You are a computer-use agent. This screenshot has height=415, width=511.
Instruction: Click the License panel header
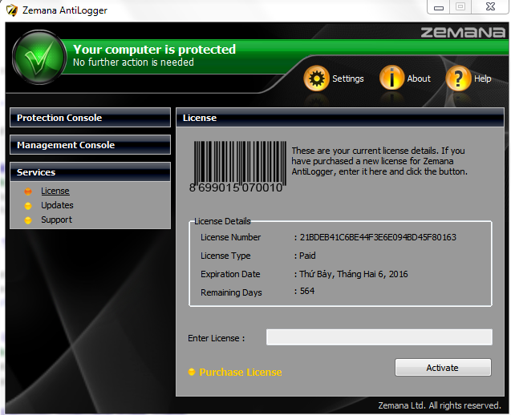click(340, 118)
